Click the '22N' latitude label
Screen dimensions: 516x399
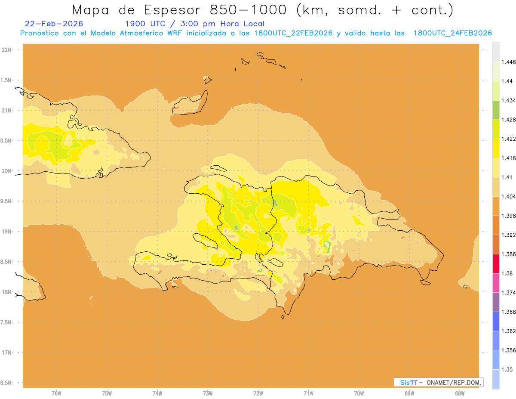[x=6, y=50]
